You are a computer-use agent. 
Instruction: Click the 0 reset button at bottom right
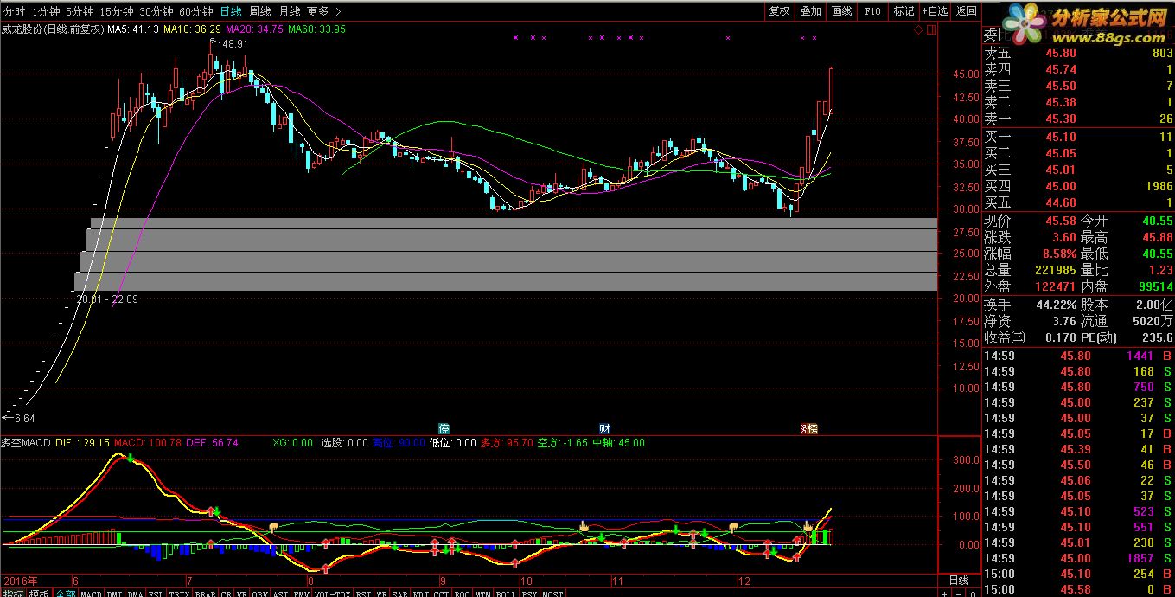click(973, 594)
